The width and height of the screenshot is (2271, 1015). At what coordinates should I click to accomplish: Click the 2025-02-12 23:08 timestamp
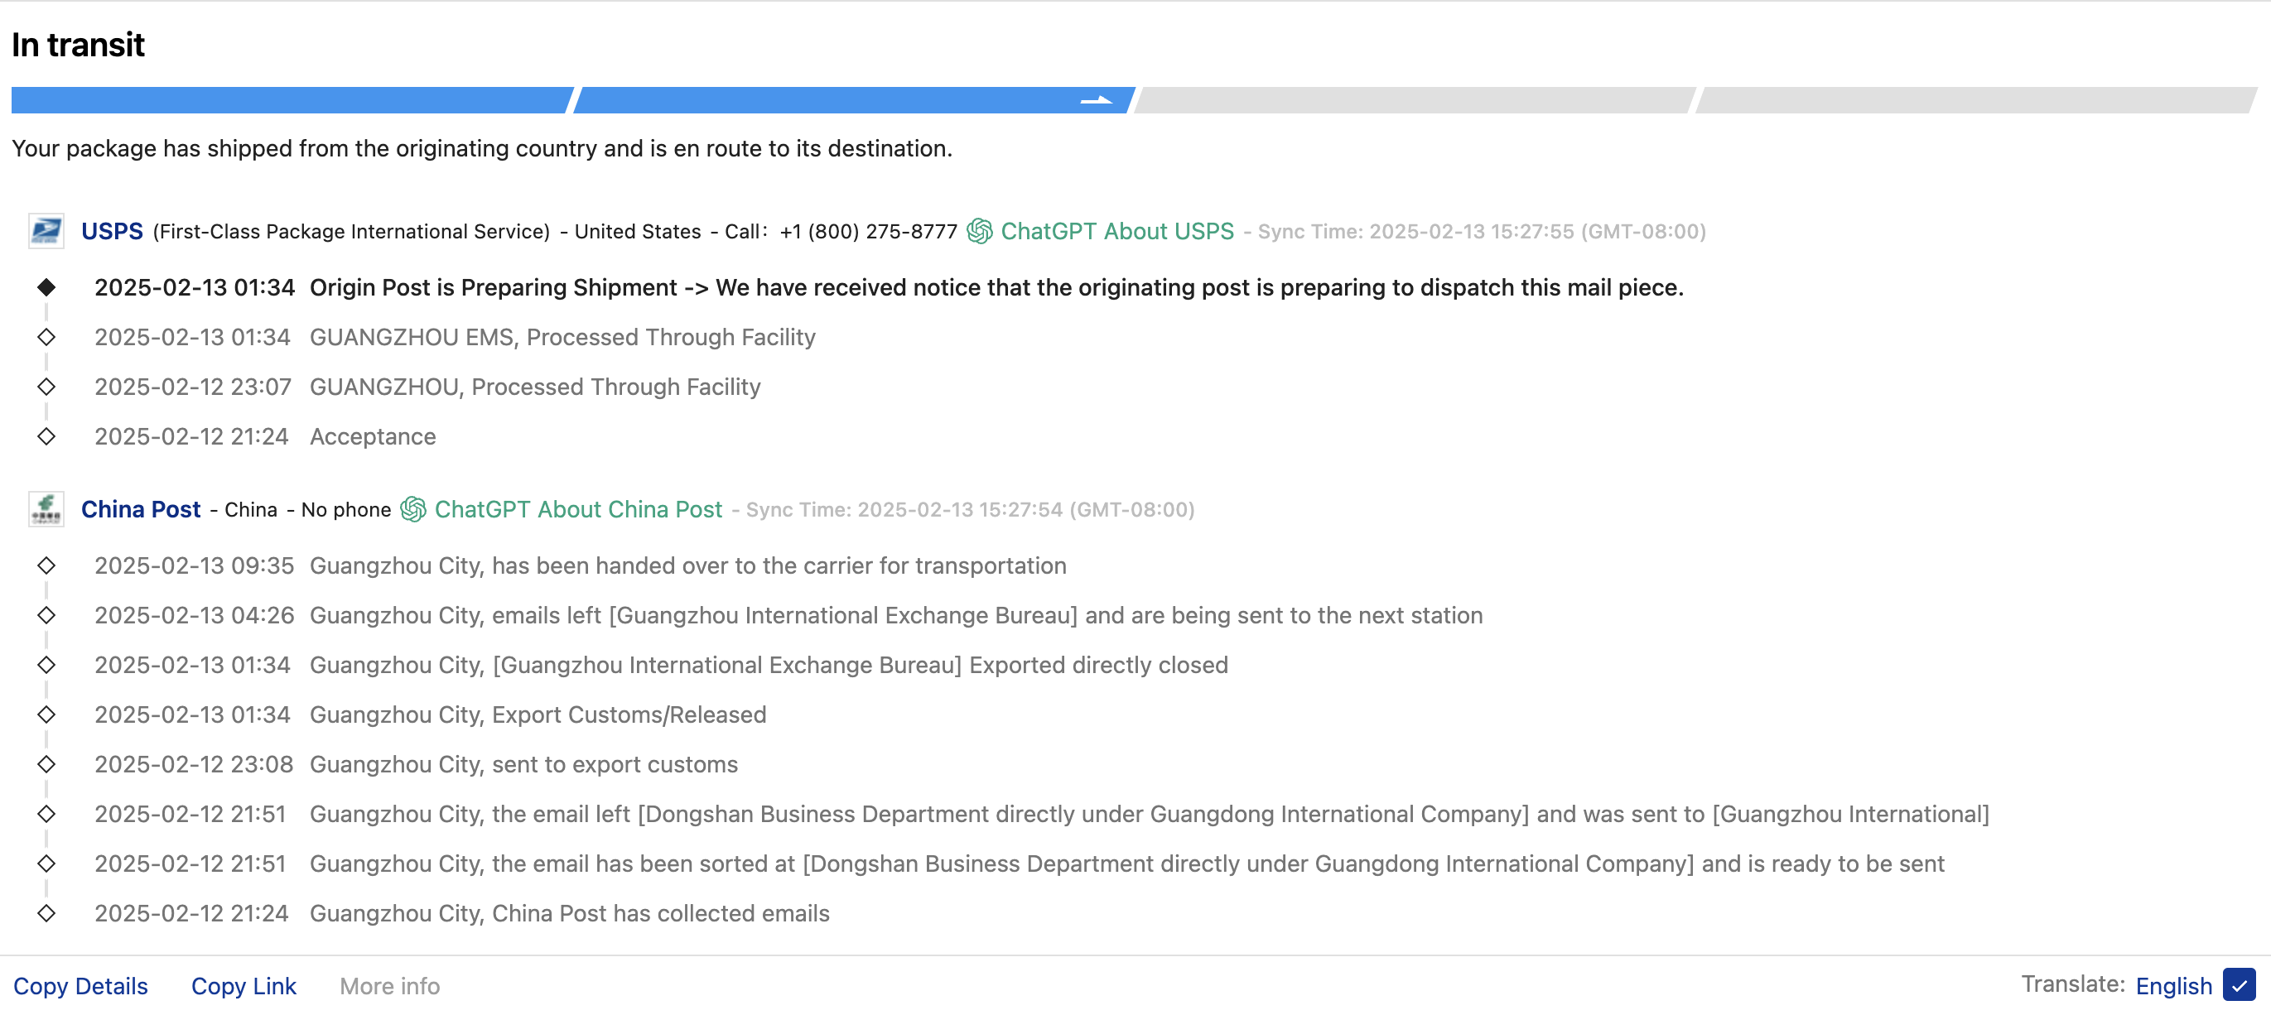(194, 765)
